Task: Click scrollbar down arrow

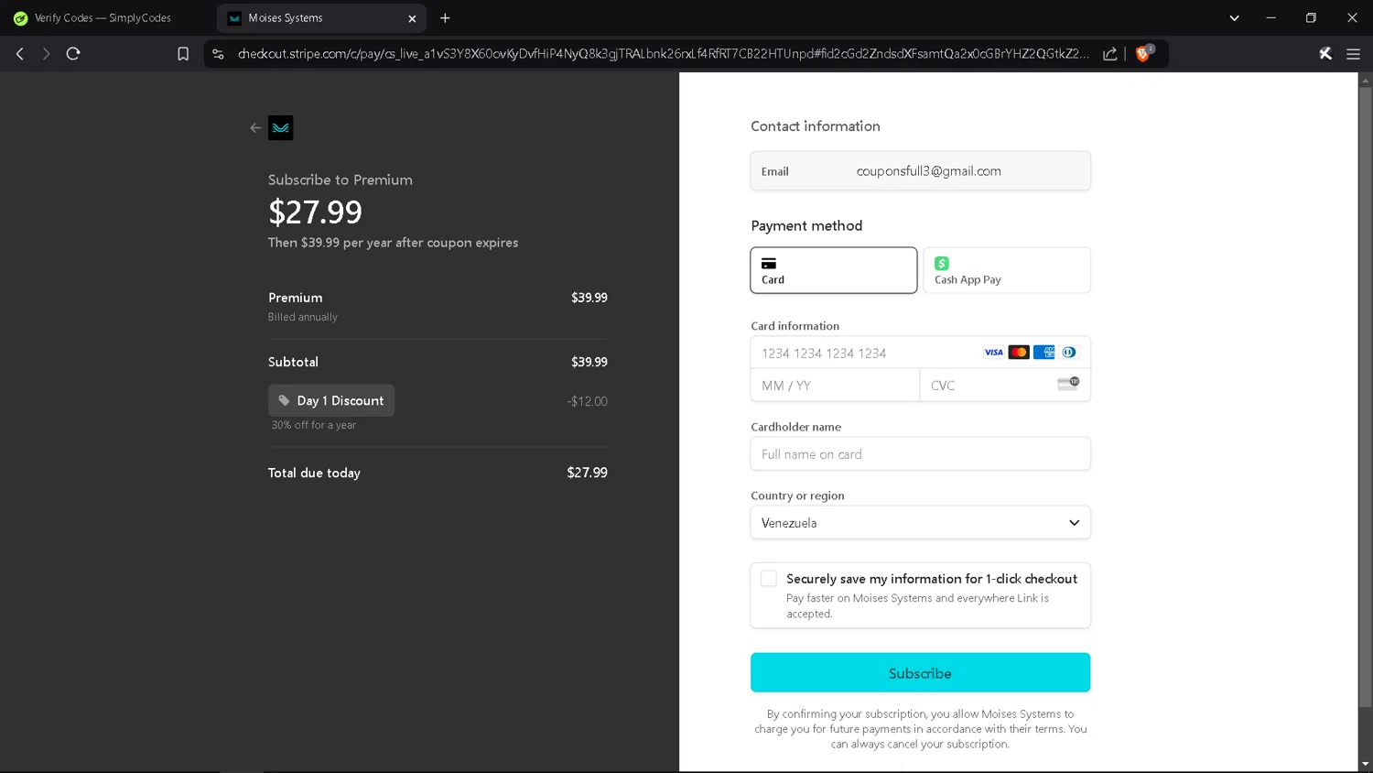Action: tap(1365, 764)
